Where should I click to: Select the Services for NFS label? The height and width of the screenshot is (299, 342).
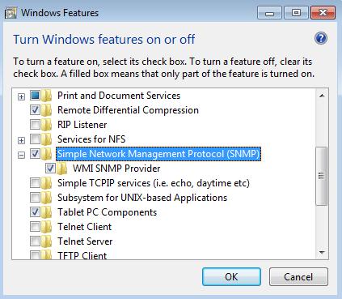pos(91,139)
